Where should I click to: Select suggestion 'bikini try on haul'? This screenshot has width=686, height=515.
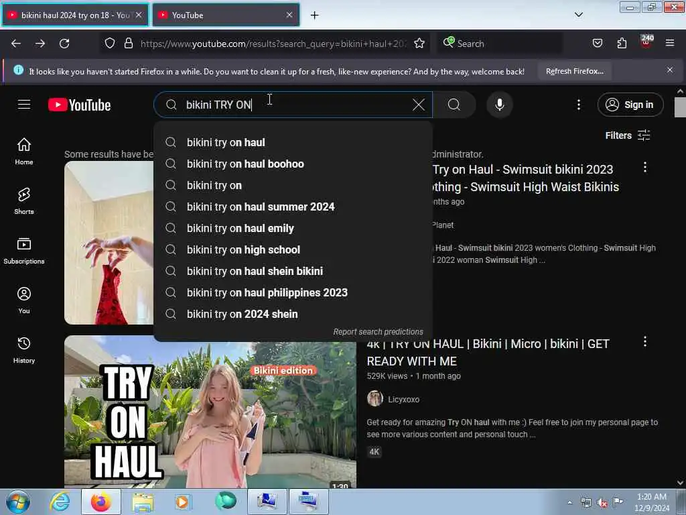293,142
